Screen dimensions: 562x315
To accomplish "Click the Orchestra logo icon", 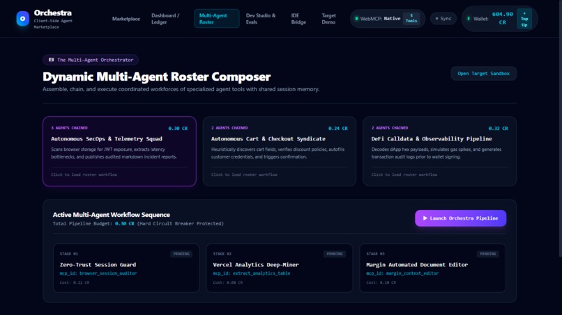I will [x=22, y=19].
